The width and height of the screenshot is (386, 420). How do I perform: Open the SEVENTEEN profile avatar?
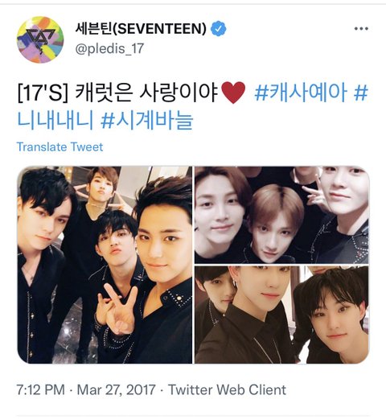point(40,39)
